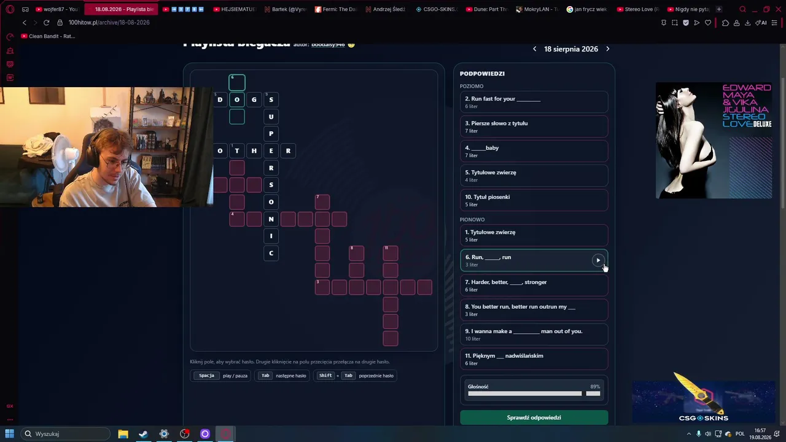Screen dimensions: 786x442
Task: Go to the next day's puzzle
Action: point(608,49)
